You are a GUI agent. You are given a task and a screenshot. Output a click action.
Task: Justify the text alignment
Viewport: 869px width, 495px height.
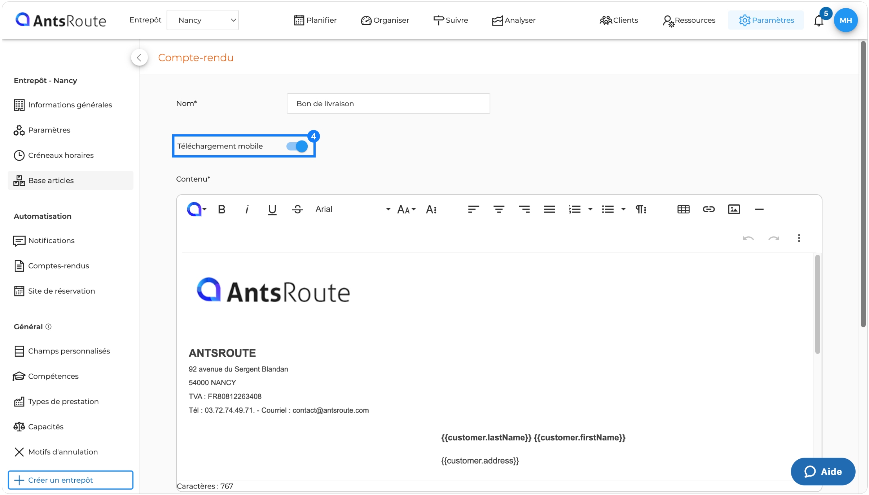[x=549, y=209]
